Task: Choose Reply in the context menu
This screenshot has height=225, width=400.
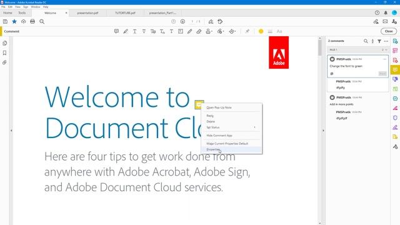Action: (232, 116)
